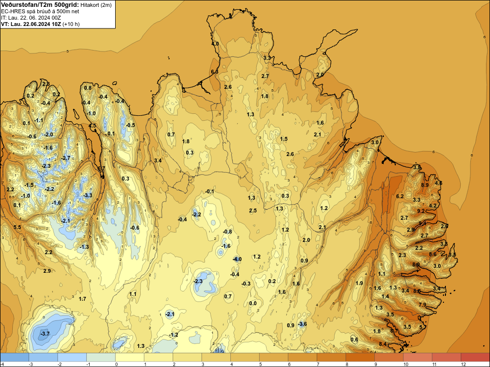Click the temperature value '5.5'
The width and height of the screenshot is (490, 367).
[x=17, y=227]
